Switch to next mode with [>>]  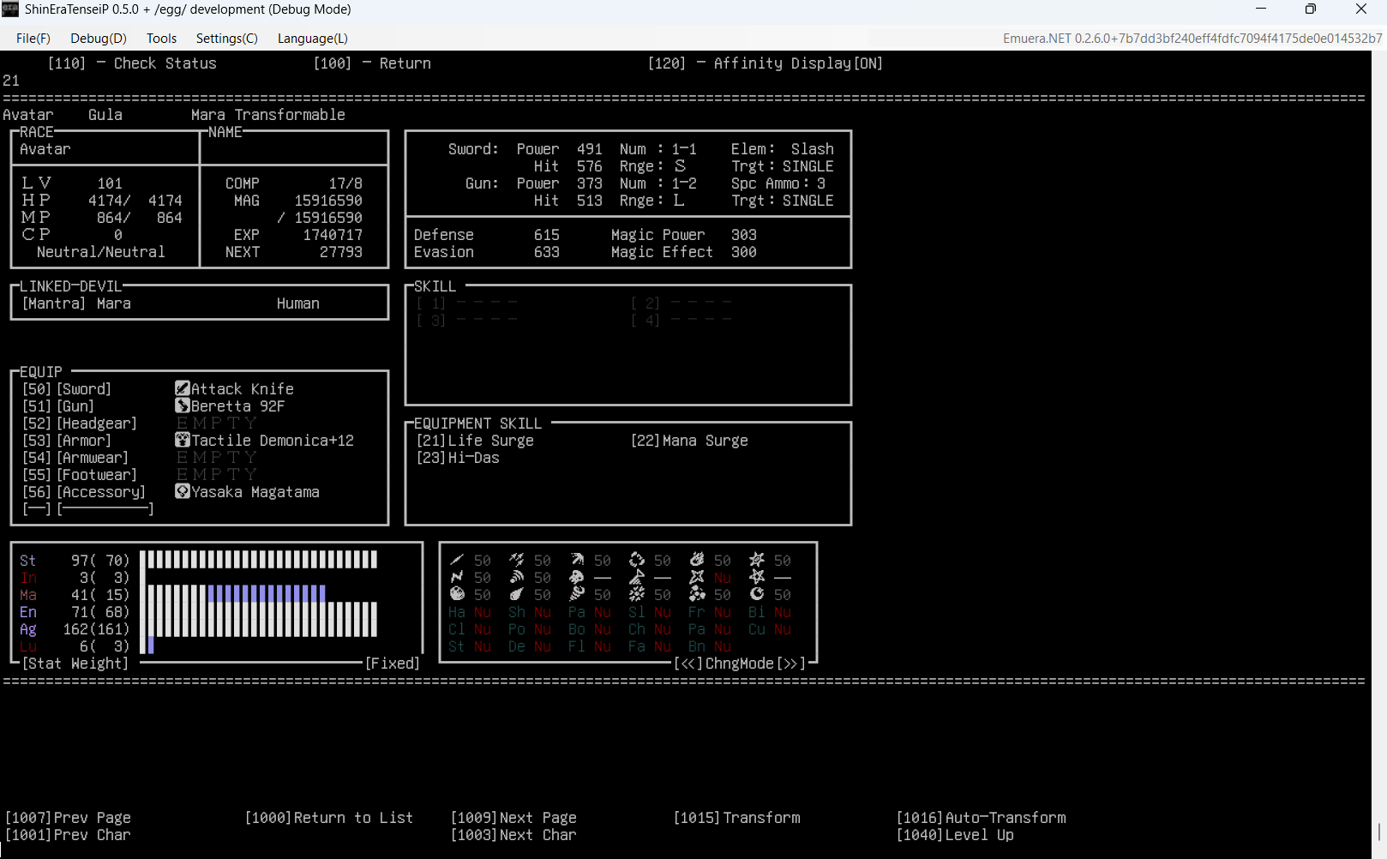point(790,664)
